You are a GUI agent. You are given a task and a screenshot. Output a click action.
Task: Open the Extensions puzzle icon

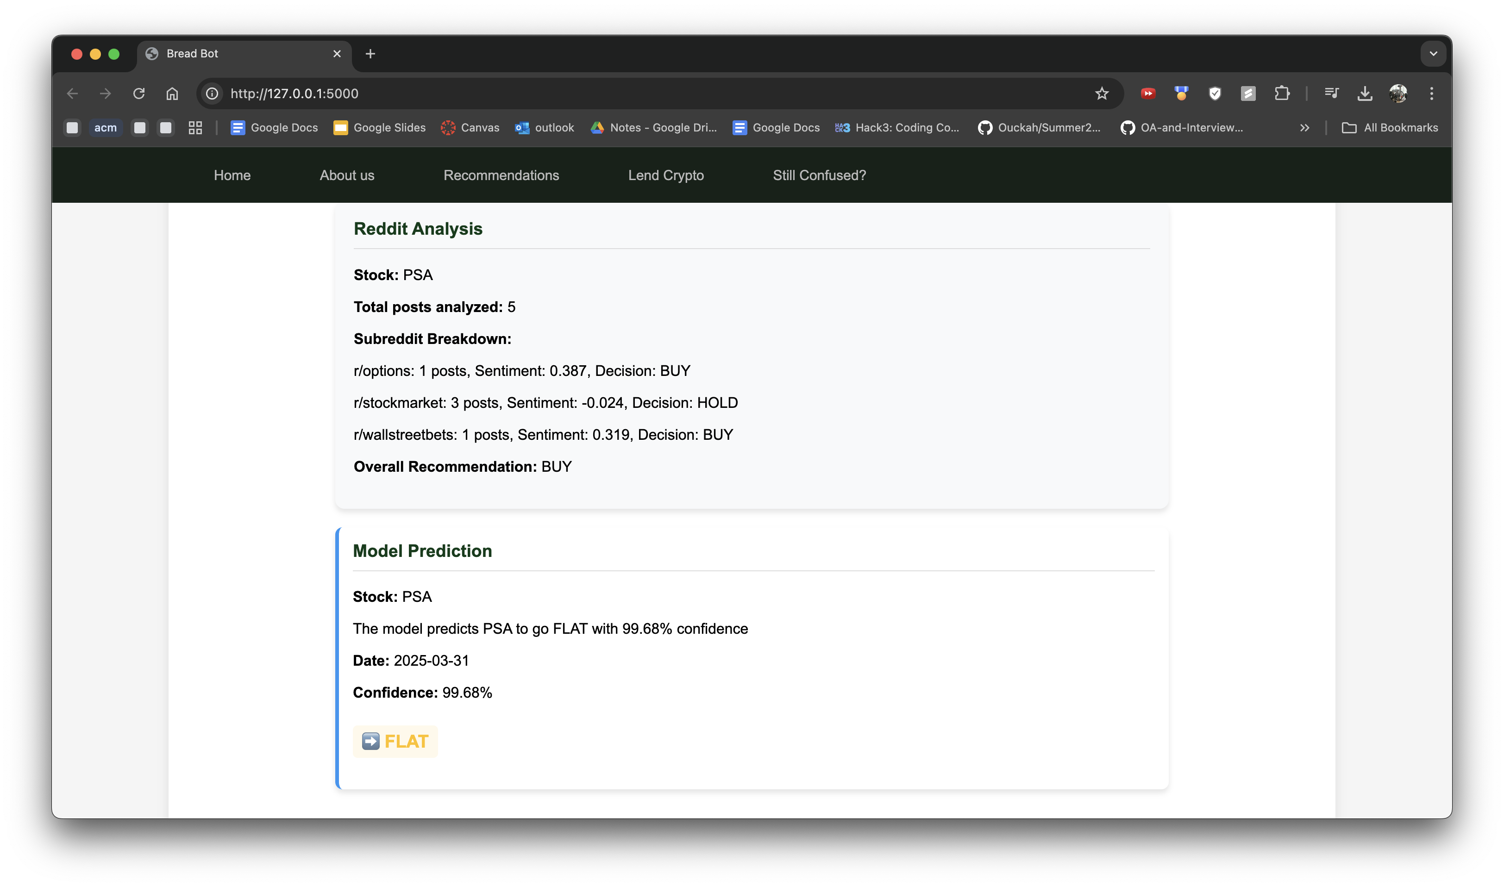tap(1282, 93)
